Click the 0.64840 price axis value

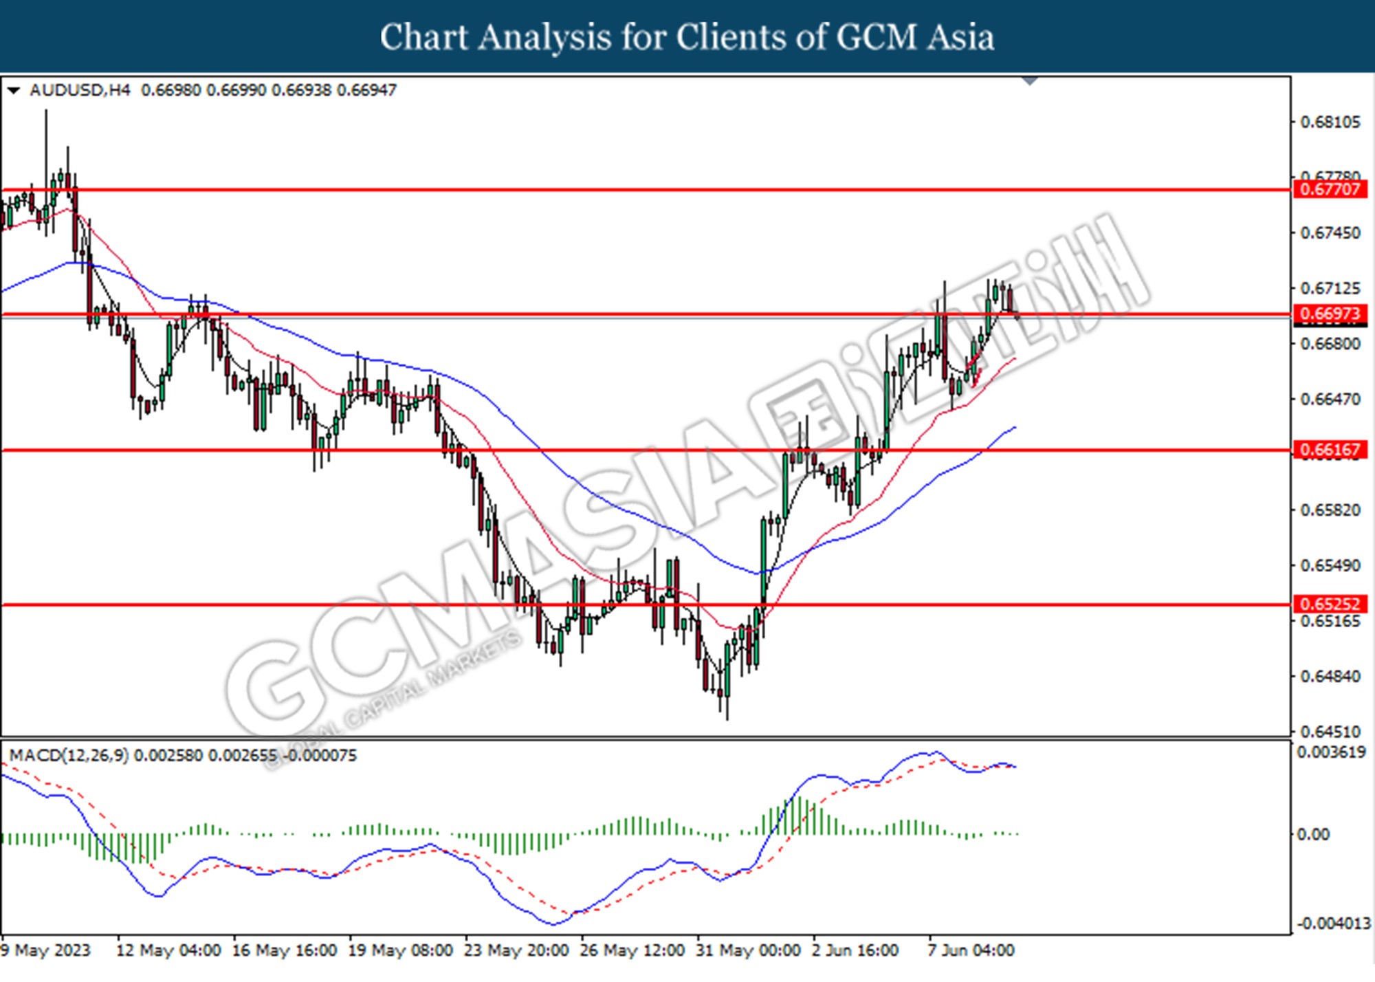[1330, 677]
